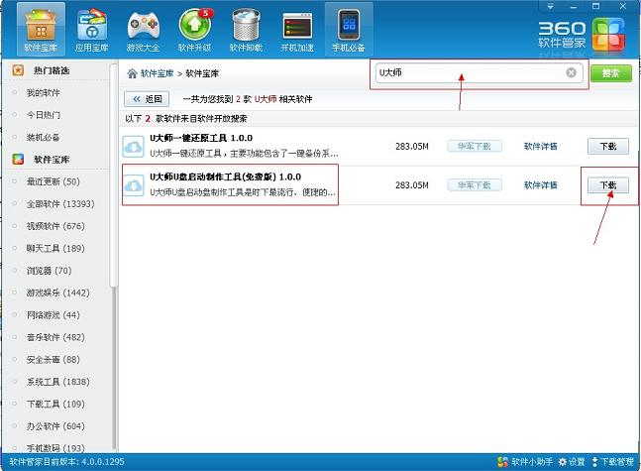
Task: Click the home icon in the breadcrumb
Action: [x=132, y=73]
